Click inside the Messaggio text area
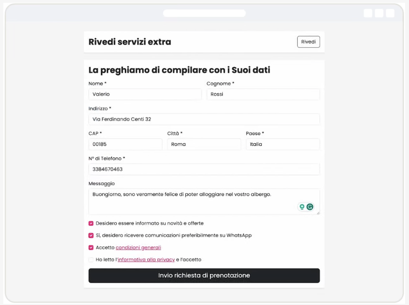 click(204, 202)
